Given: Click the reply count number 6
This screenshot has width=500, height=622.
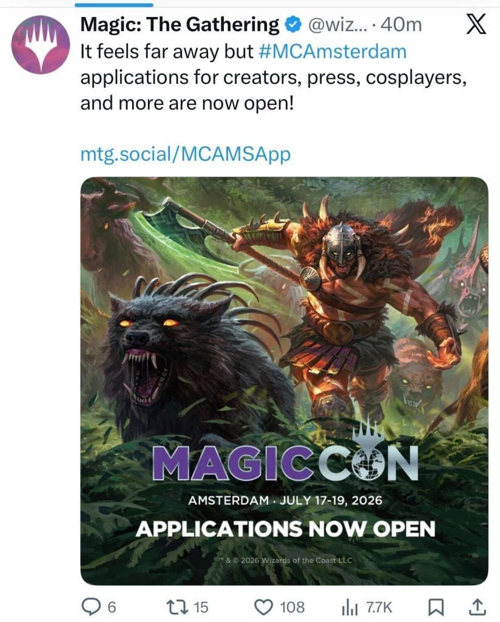Looking at the screenshot, I should pyautogui.click(x=112, y=607).
